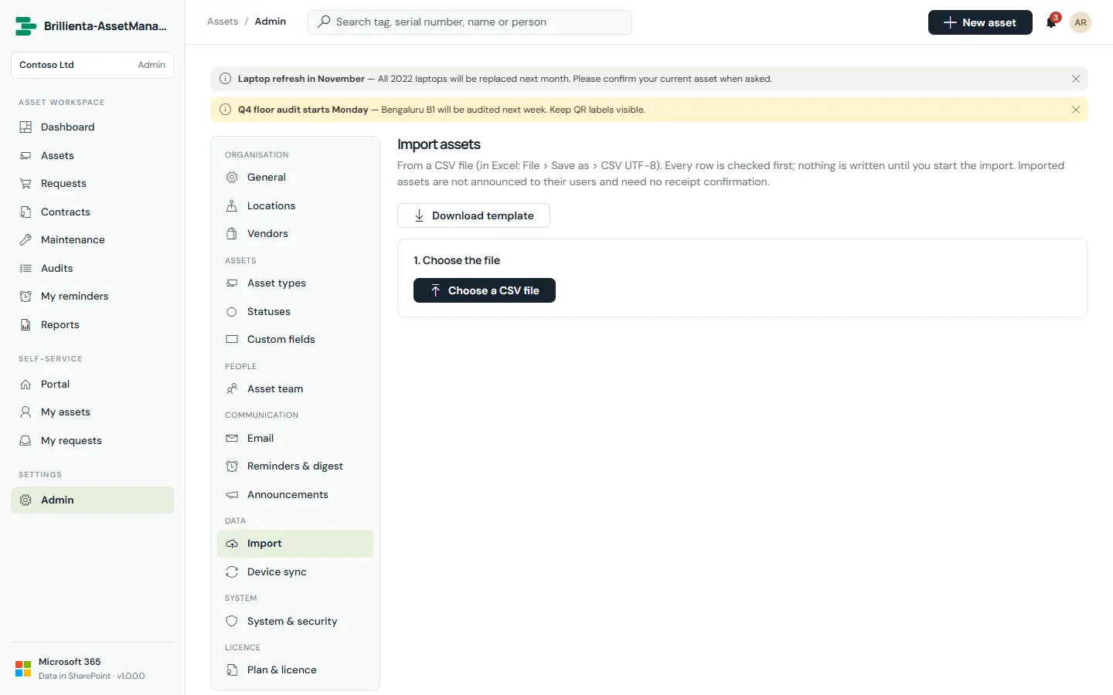Open the Asset team section
This screenshot has height=695, width=1113.
pos(295,389)
